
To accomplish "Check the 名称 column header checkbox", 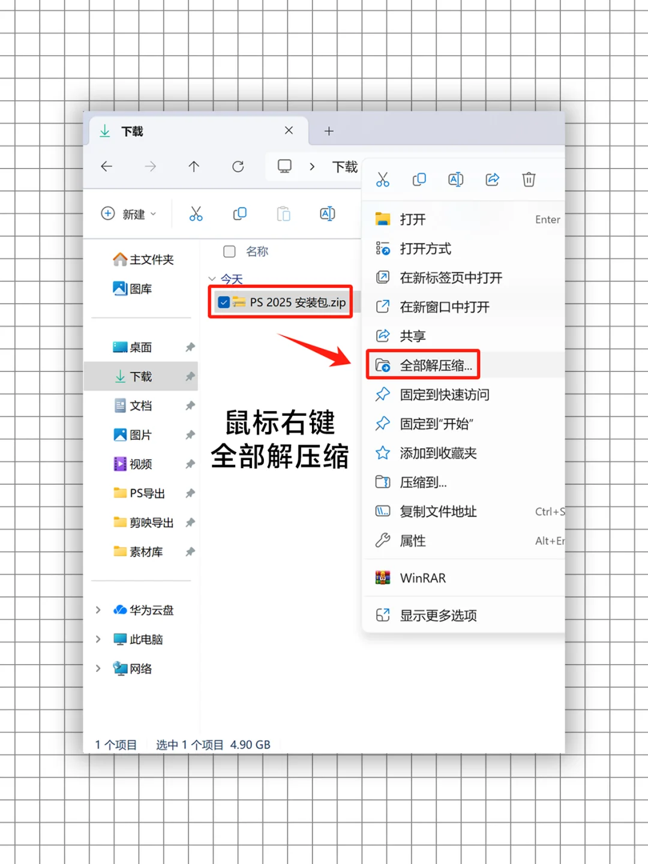I will tap(229, 251).
